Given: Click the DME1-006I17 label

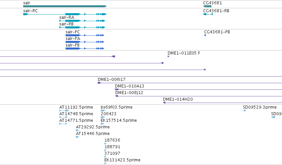Looking at the screenshot, I should coord(111,79).
